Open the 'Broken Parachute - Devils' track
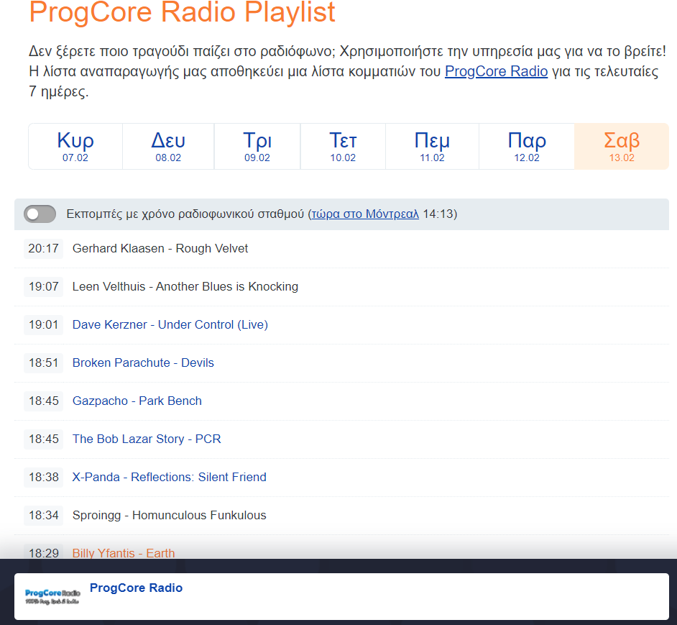 click(x=142, y=362)
